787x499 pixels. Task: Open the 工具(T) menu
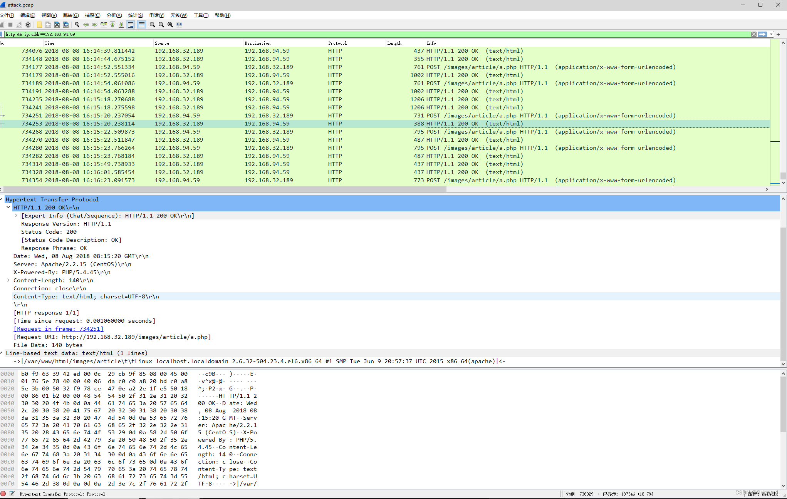coord(201,15)
